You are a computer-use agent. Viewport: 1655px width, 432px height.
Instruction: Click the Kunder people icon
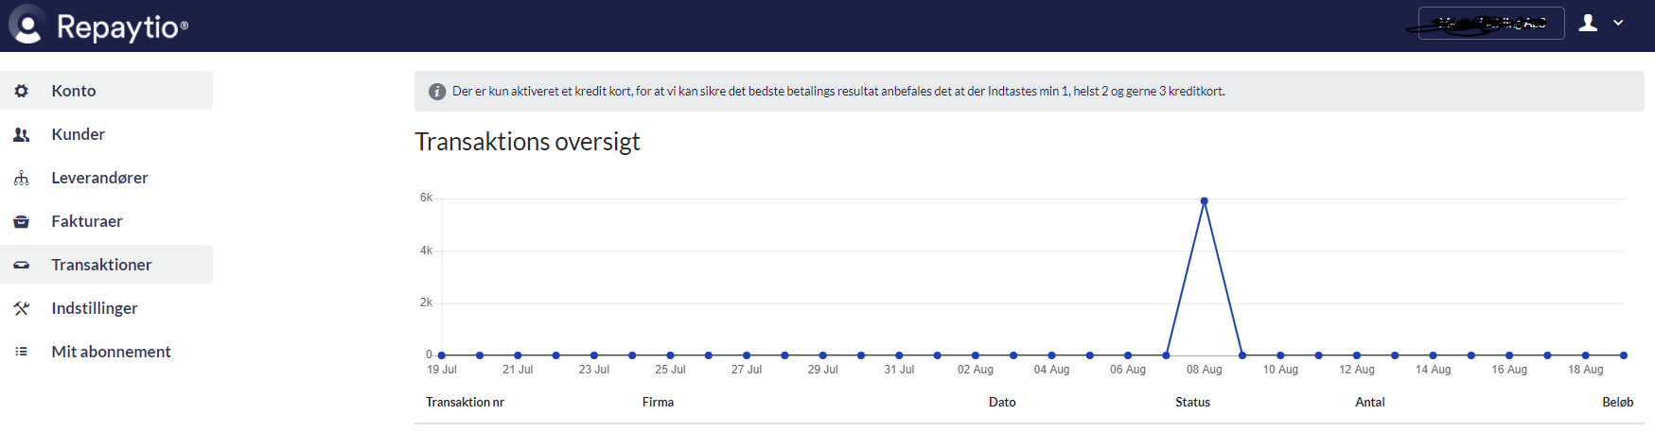click(x=21, y=134)
